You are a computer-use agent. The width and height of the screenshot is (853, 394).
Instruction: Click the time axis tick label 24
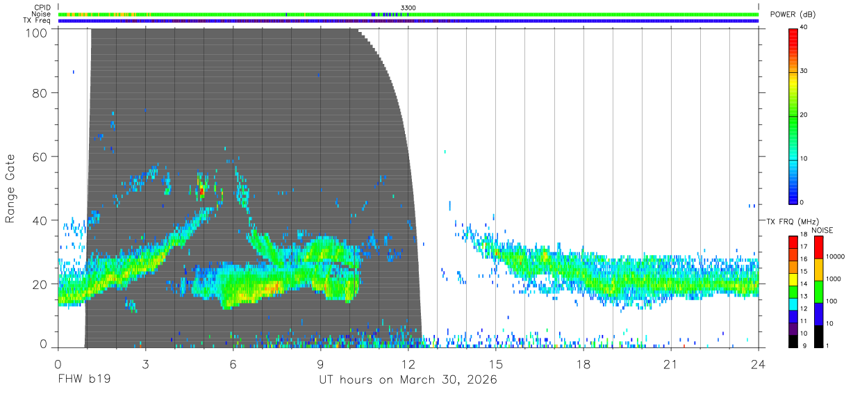pyautogui.click(x=759, y=365)
